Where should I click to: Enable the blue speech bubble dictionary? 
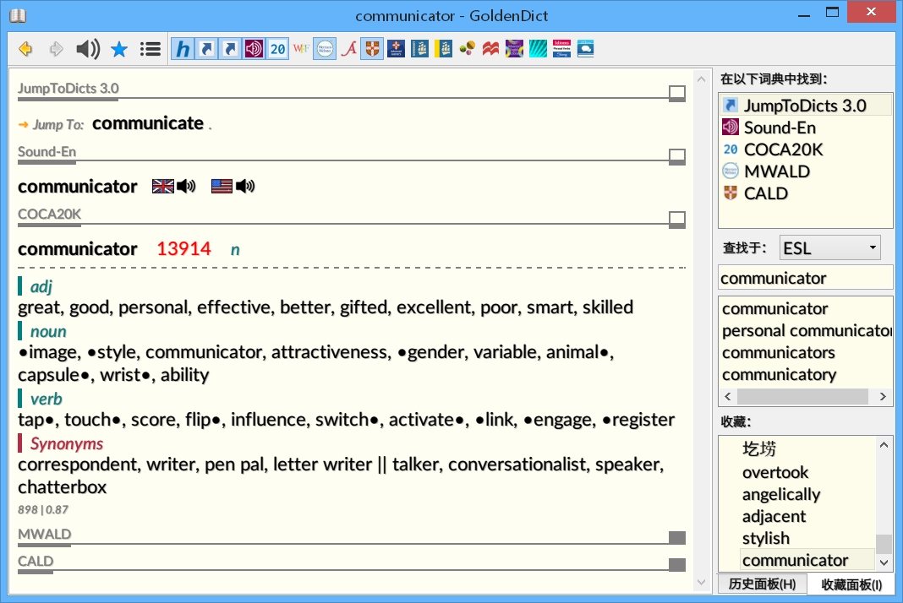pos(585,49)
